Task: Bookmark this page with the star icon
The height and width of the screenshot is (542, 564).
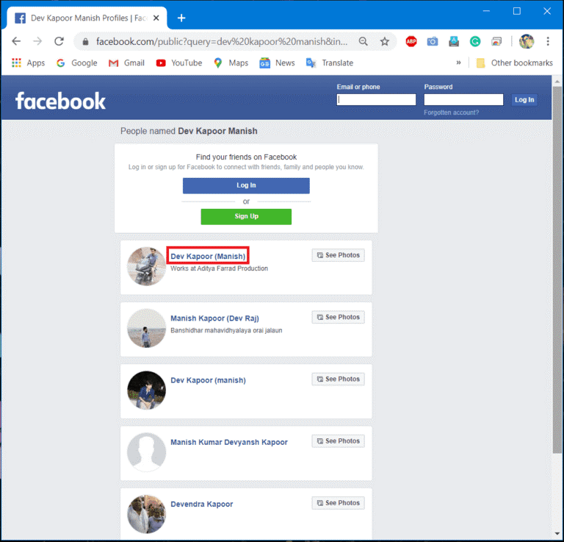Action: pyautogui.click(x=385, y=41)
